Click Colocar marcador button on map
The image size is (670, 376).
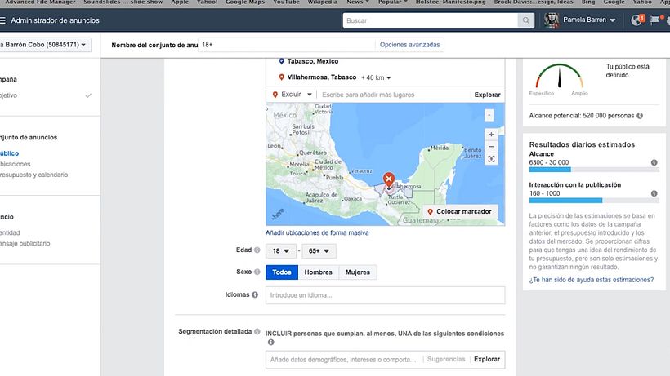pyautogui.click(x=460, y=211)
